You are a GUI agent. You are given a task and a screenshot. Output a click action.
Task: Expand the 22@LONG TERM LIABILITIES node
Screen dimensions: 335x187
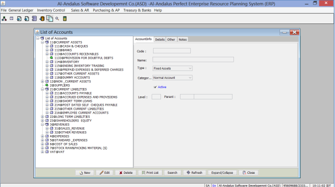[42, 117]
